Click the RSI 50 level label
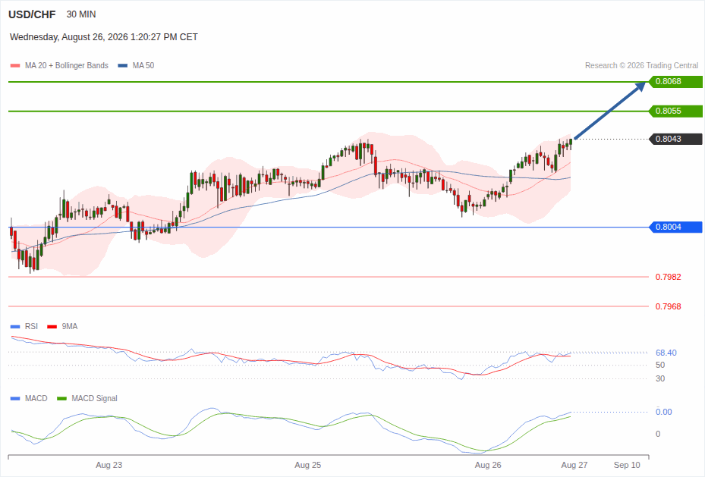This screenshot has width=705, height=477. click(660, 366)
